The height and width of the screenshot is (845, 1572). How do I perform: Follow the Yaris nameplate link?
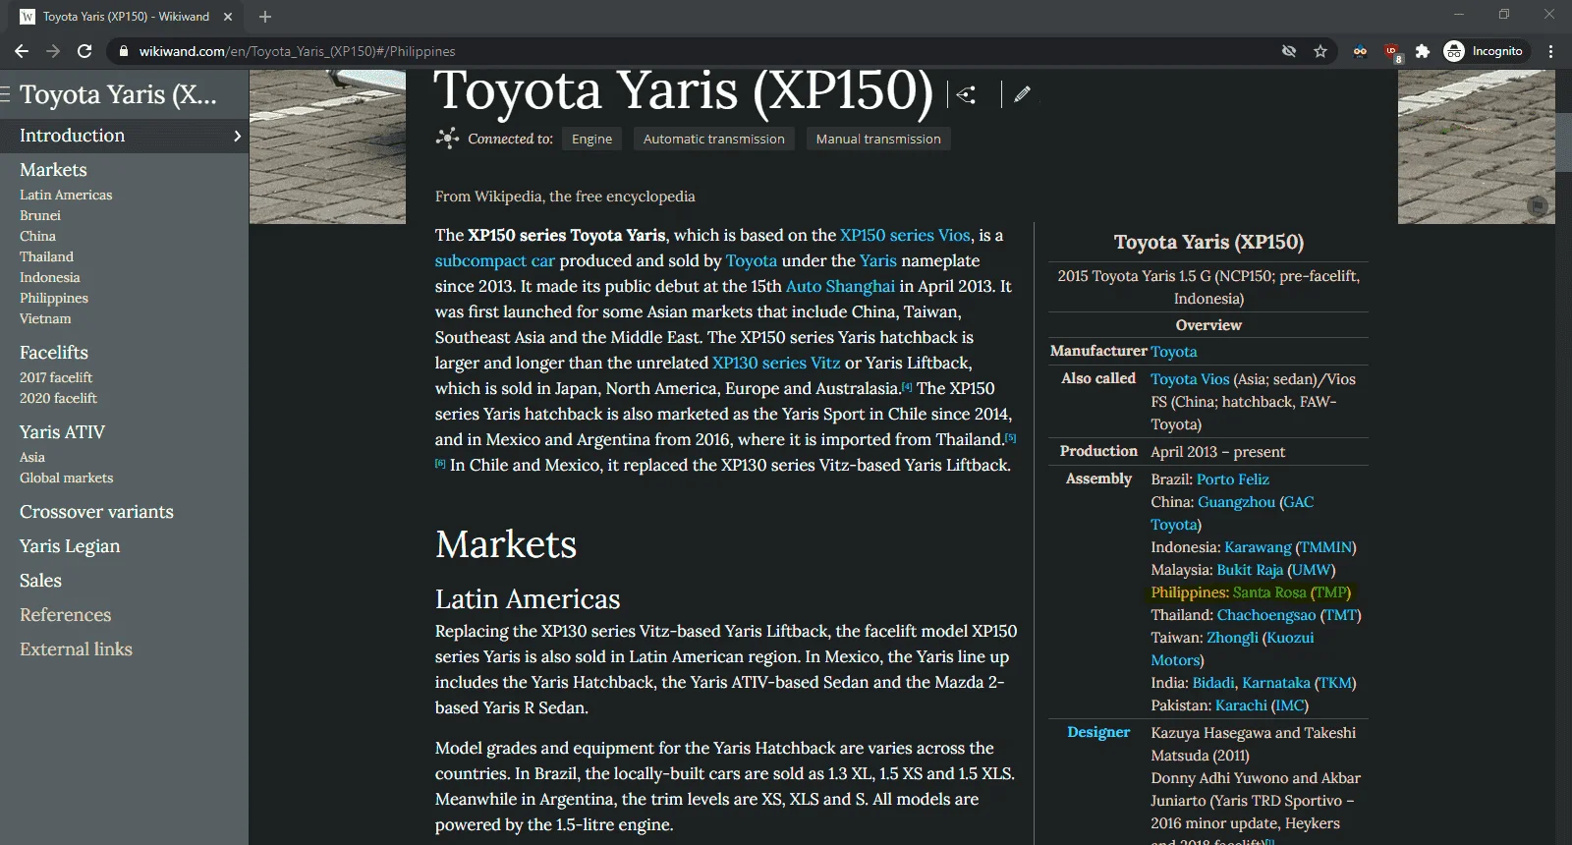878,260
